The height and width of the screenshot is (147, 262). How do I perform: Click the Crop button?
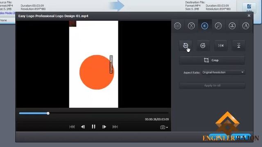[212, 60]
